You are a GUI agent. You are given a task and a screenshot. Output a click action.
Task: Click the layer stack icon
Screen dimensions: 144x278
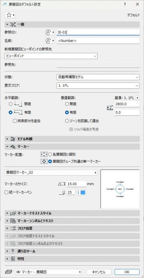click(8, 272)
